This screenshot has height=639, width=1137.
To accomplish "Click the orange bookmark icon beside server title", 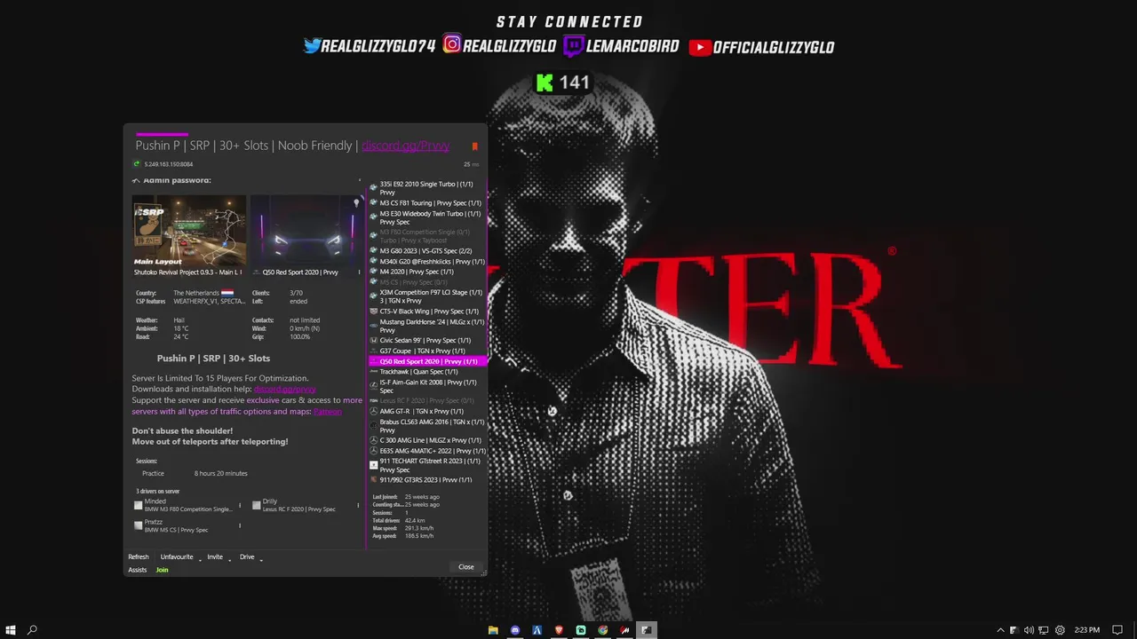I will (474, 146).
